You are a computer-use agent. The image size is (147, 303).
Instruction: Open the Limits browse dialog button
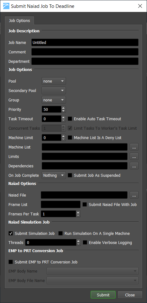[x=134, y=156]
